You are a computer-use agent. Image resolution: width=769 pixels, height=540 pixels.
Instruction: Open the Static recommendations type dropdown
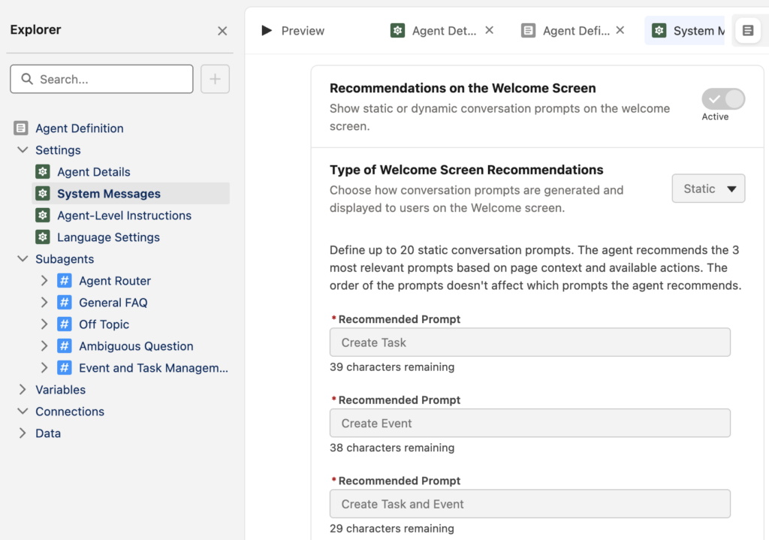pos(708,189)
